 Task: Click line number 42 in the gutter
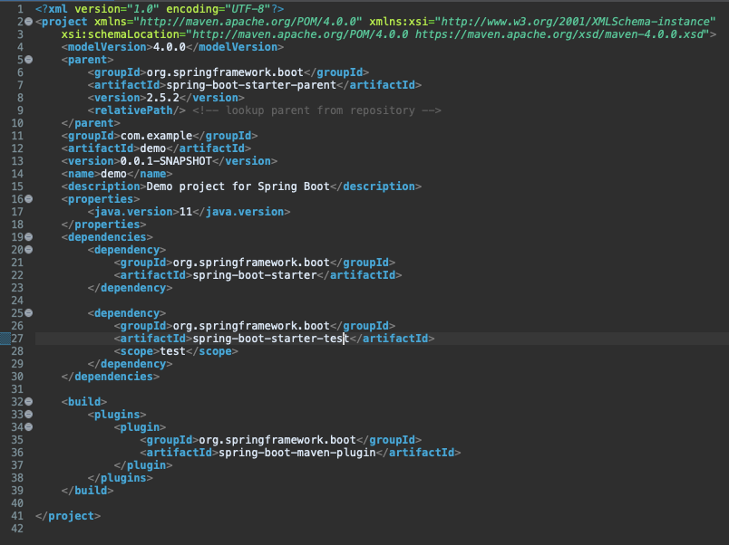(17, 529)
